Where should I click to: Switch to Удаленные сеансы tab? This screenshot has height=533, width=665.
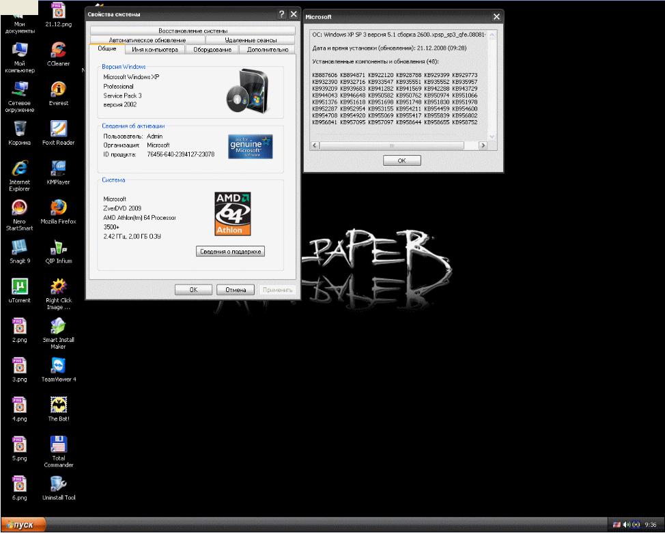251,40
